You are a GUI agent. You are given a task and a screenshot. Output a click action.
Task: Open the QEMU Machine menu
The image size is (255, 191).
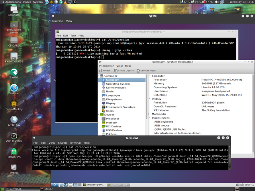(57, 21)
